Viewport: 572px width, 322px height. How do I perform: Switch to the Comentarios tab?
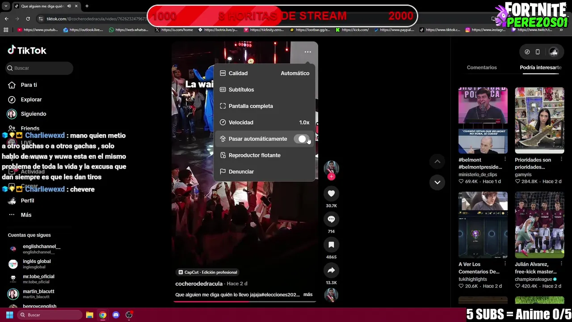(x=482, y=68)
